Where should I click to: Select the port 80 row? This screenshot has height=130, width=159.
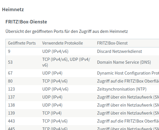tap(82, 81)
